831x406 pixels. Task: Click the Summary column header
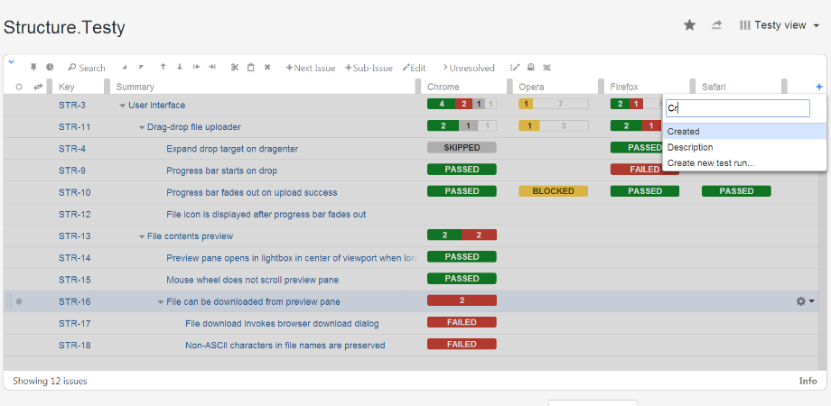135,87
